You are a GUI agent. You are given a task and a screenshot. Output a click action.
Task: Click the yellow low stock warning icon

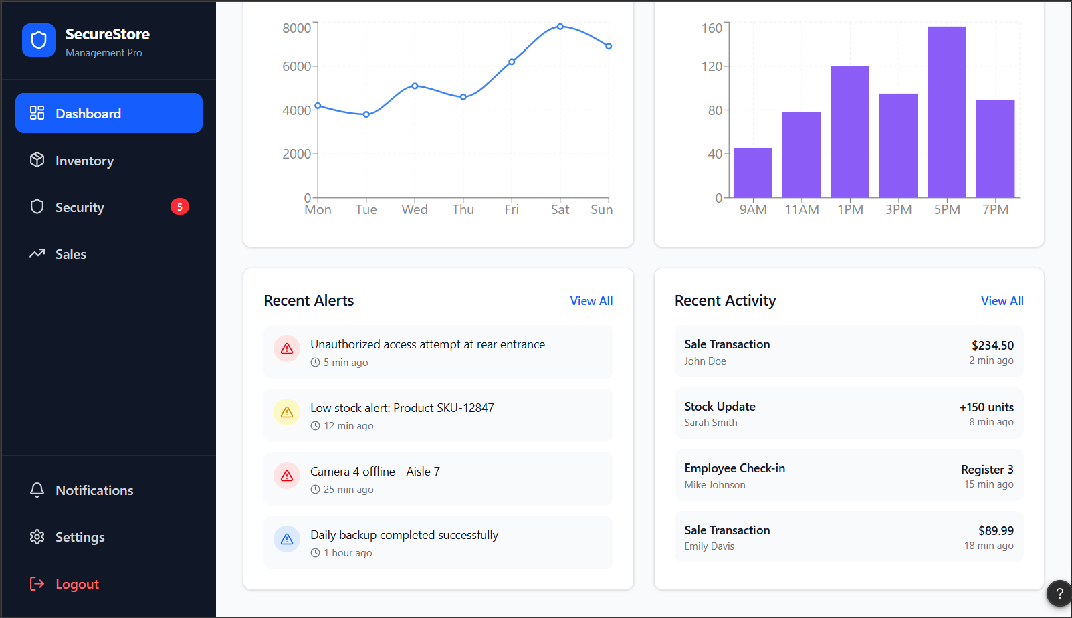click(287, 412)
